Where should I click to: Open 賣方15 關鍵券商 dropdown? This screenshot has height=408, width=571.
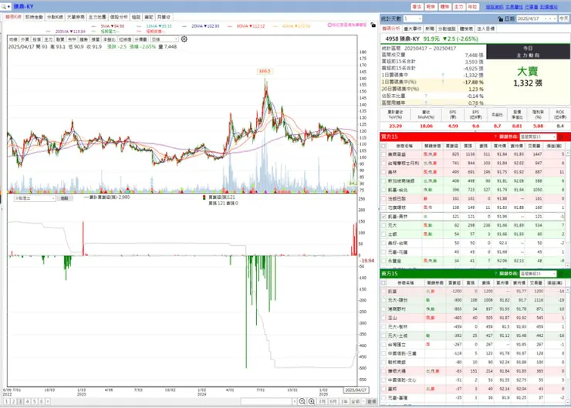click(x=539, y=274)
